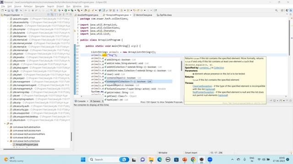Open PowerPoint from the taskbar

[184, 159]
